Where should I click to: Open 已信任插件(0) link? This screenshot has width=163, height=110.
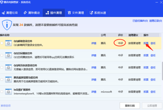tap(140, 21)
